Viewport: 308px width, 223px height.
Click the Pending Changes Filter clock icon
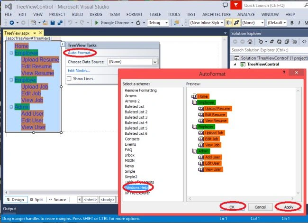coord(261,42)
